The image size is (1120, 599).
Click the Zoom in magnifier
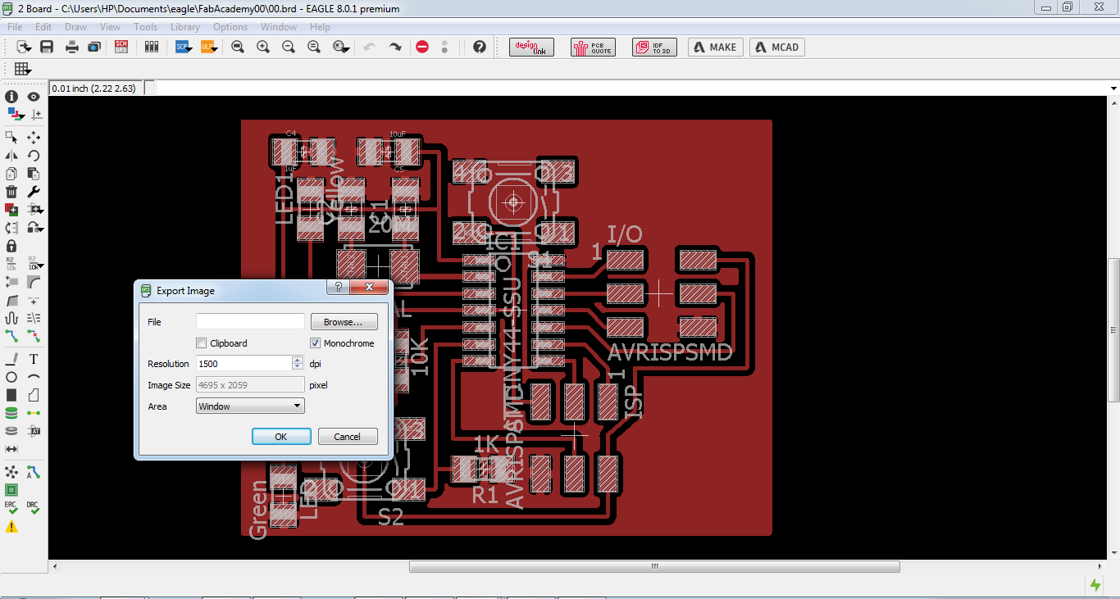tap(263, 47)
